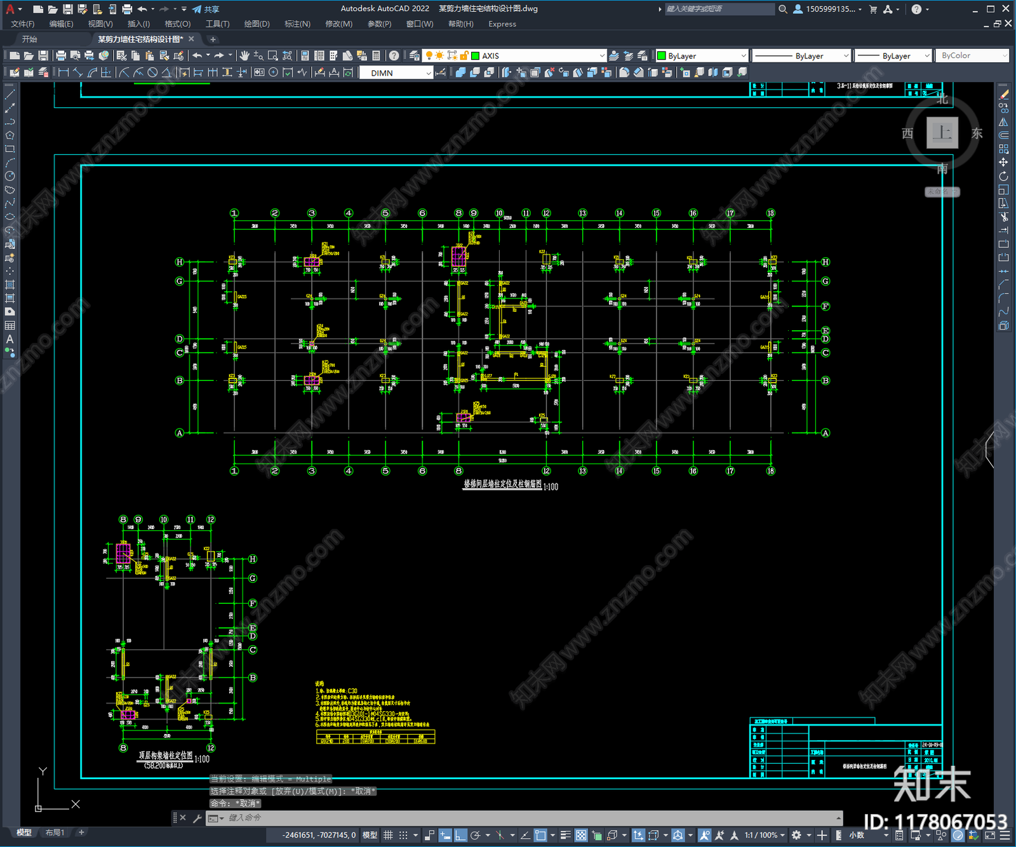The width and height of the screenshot is (1016, 847).
Task: Select the Linear Dimension tool
Action: coord(63,72)
